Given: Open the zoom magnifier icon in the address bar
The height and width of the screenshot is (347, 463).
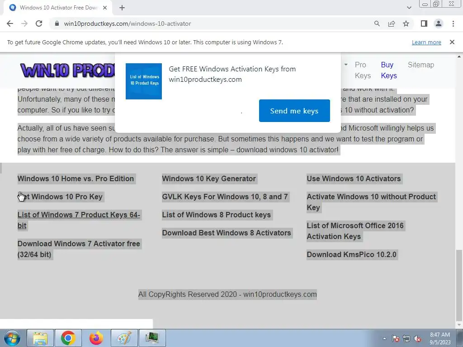Looking at the screenshot, I should [x=377, y=23].
